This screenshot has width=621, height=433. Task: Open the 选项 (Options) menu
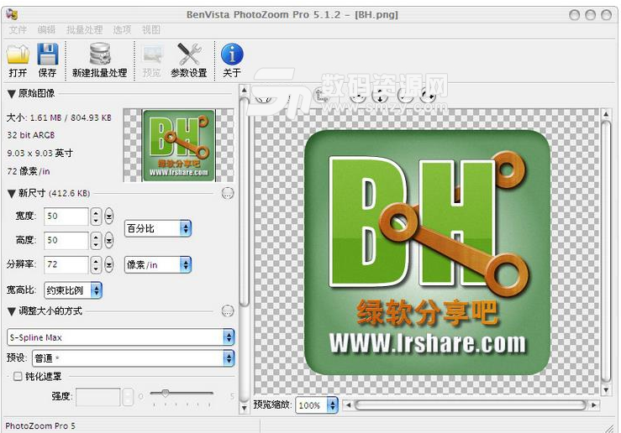[x=122, y=29]
